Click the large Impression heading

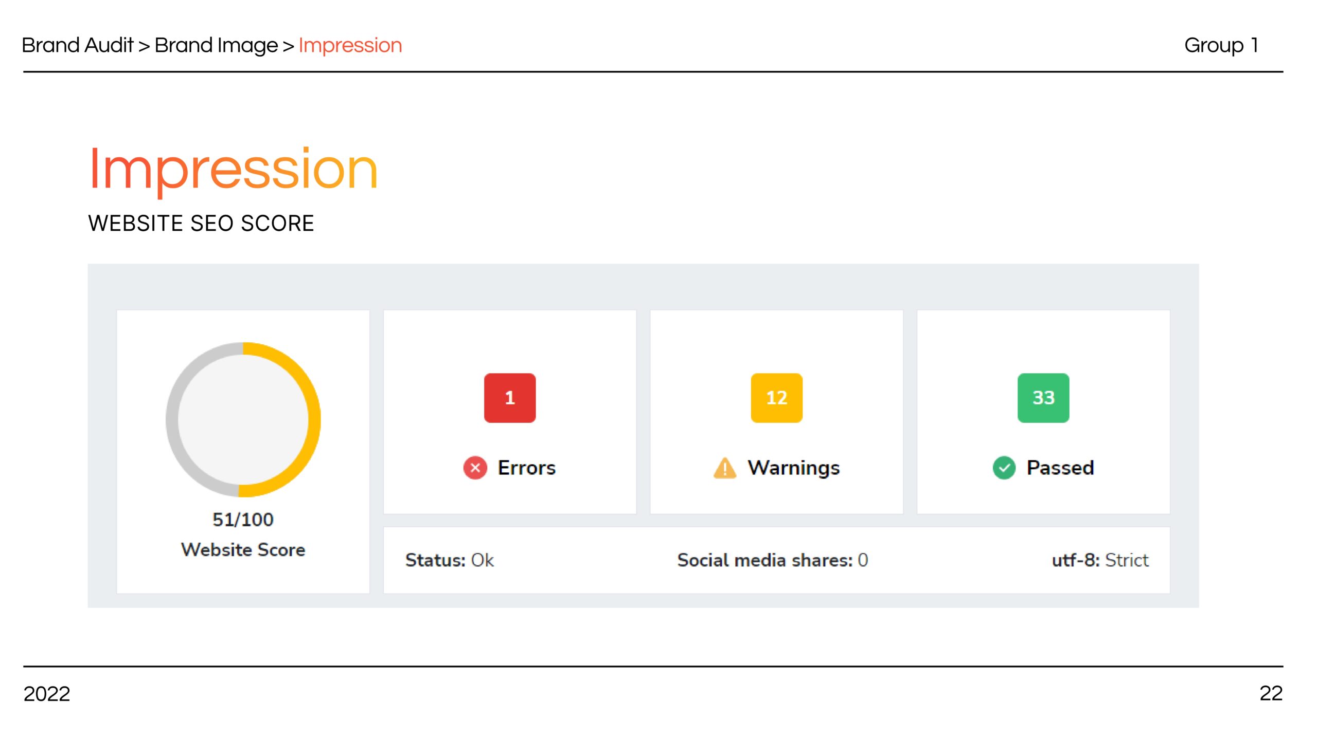[233, 169]
